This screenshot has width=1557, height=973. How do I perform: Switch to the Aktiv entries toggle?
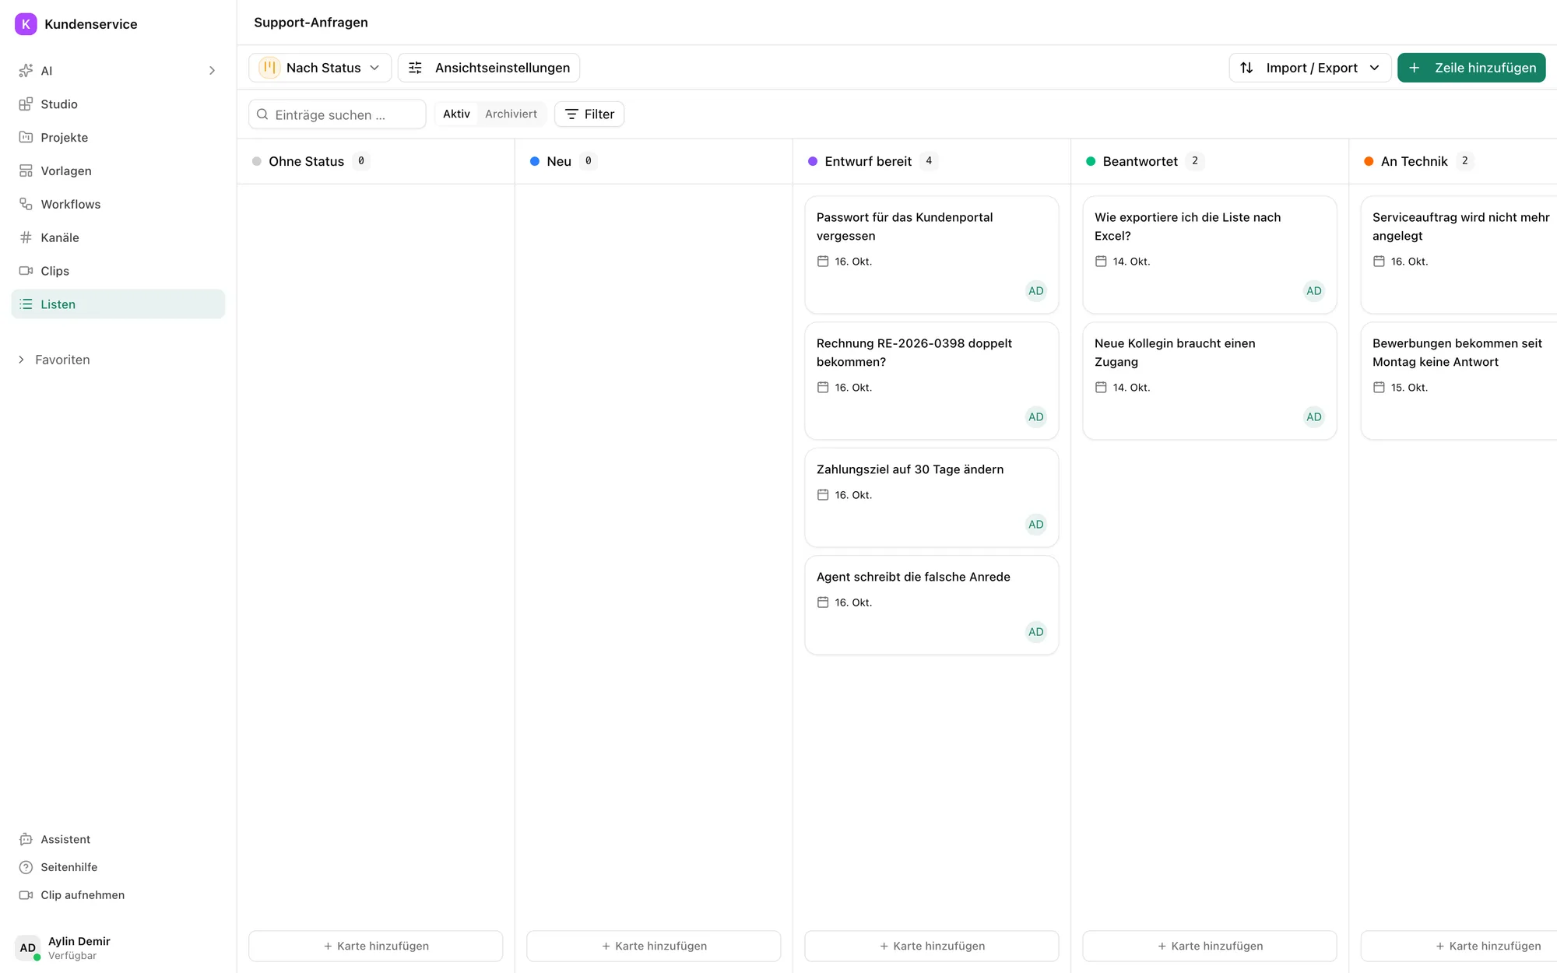pyautogui.click(x=456, y=114)
